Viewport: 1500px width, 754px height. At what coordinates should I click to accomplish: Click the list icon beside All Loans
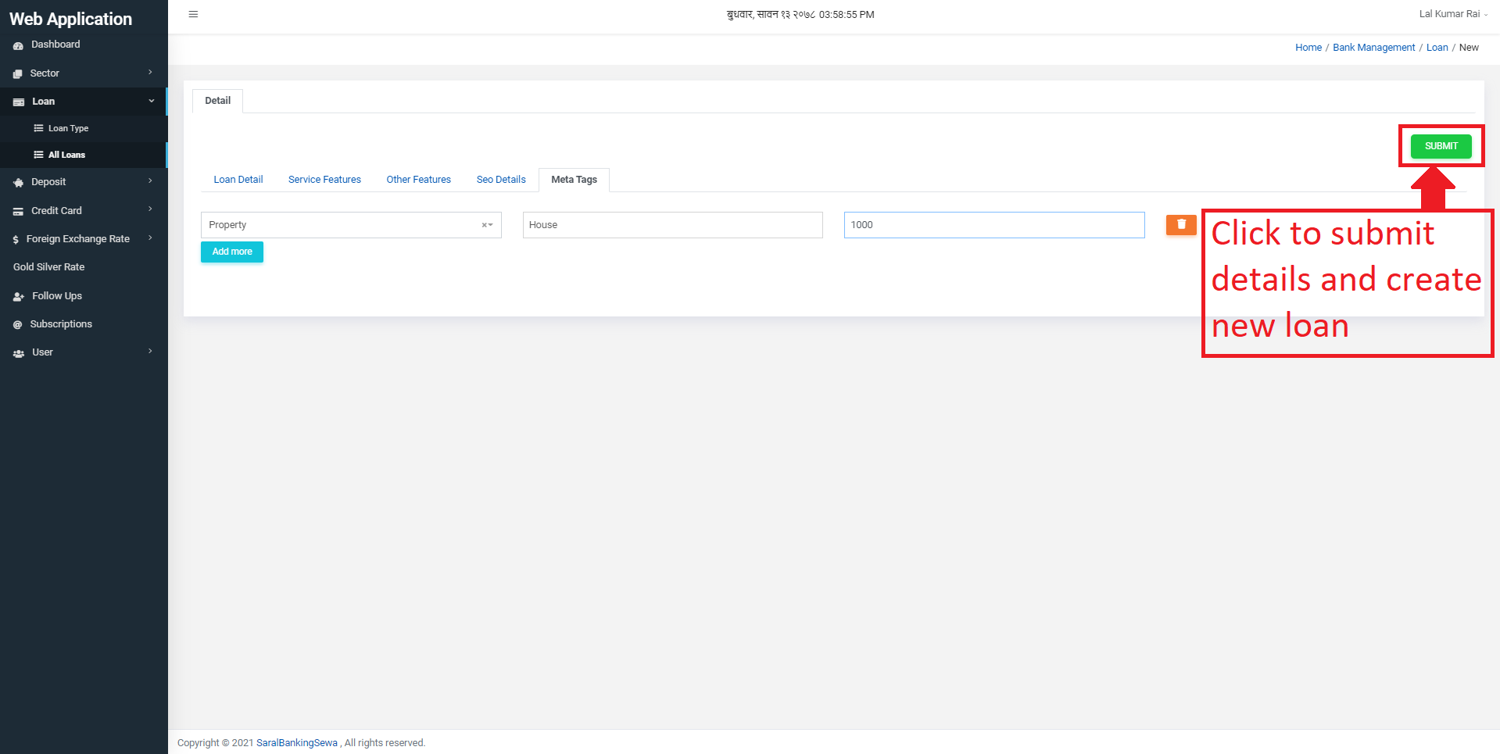[38, 155]
